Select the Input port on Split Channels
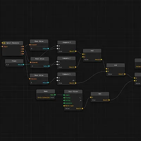Image resolution: width=141 pixels, height=141 pixels. 2,47
